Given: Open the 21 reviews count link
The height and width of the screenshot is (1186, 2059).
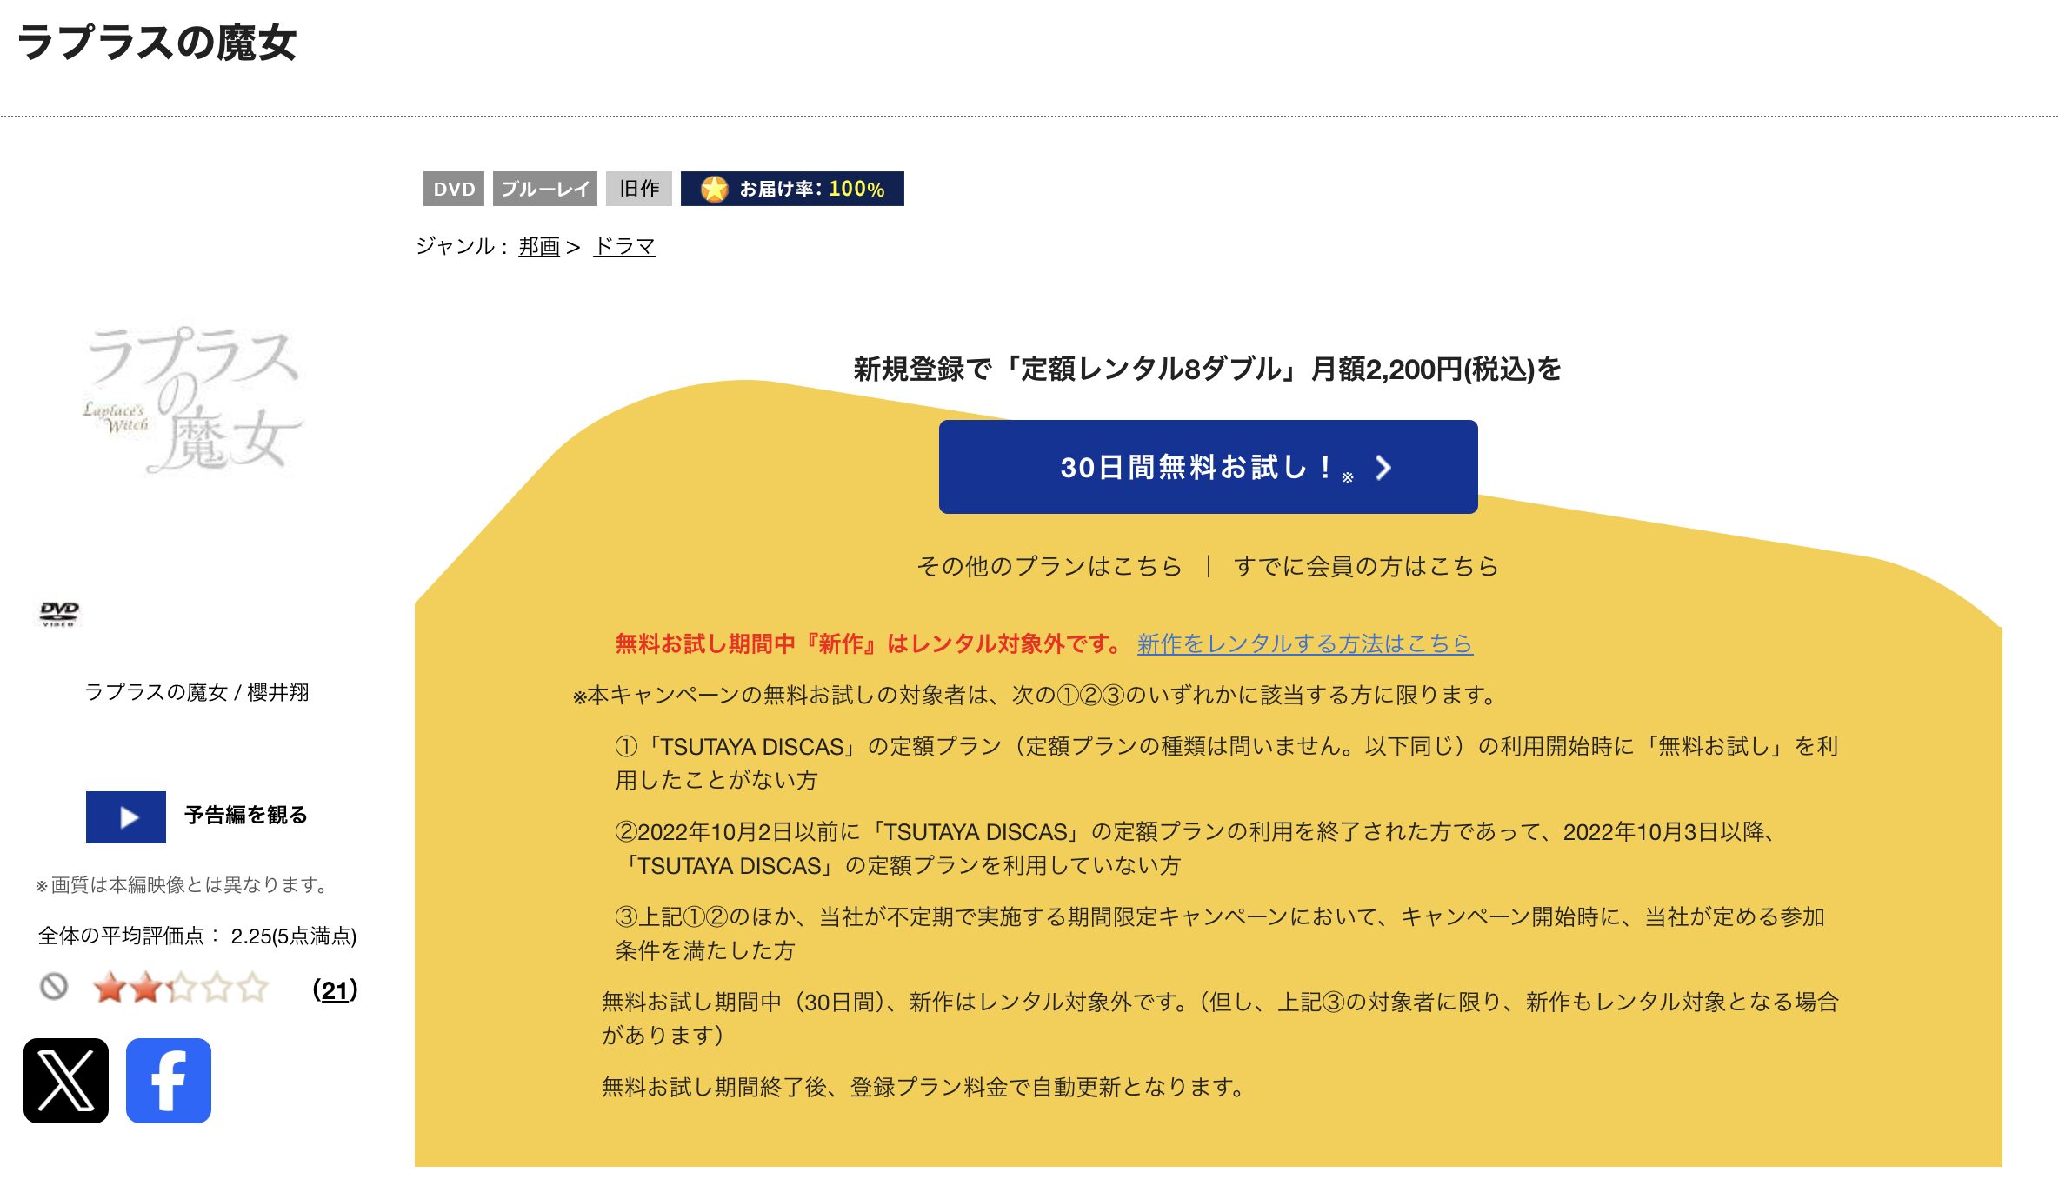Looking at the screenshot, I should coord(335,989).
